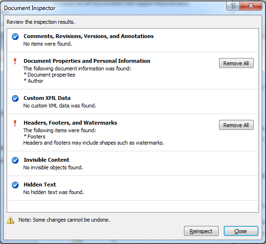Click the Reinspect button

201,231
